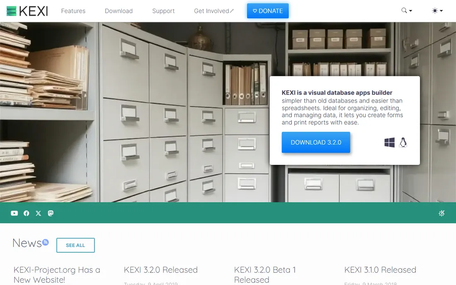Open 'KEXI 3.2.0 Released' news article

(x=160, y=270)
